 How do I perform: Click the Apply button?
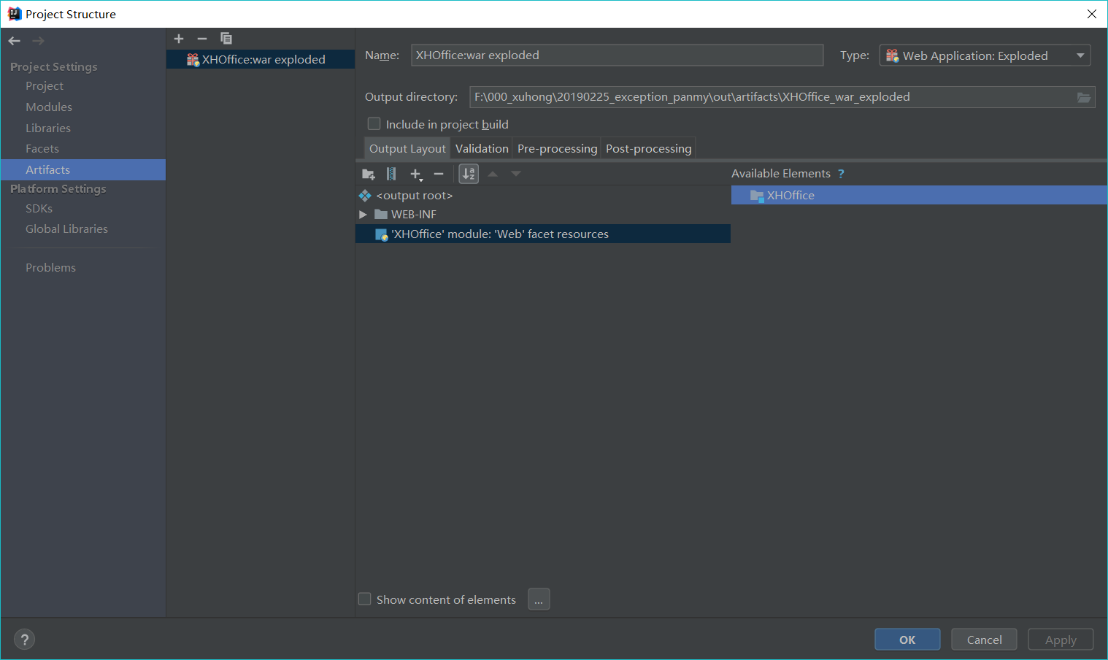coord(1061,640)
